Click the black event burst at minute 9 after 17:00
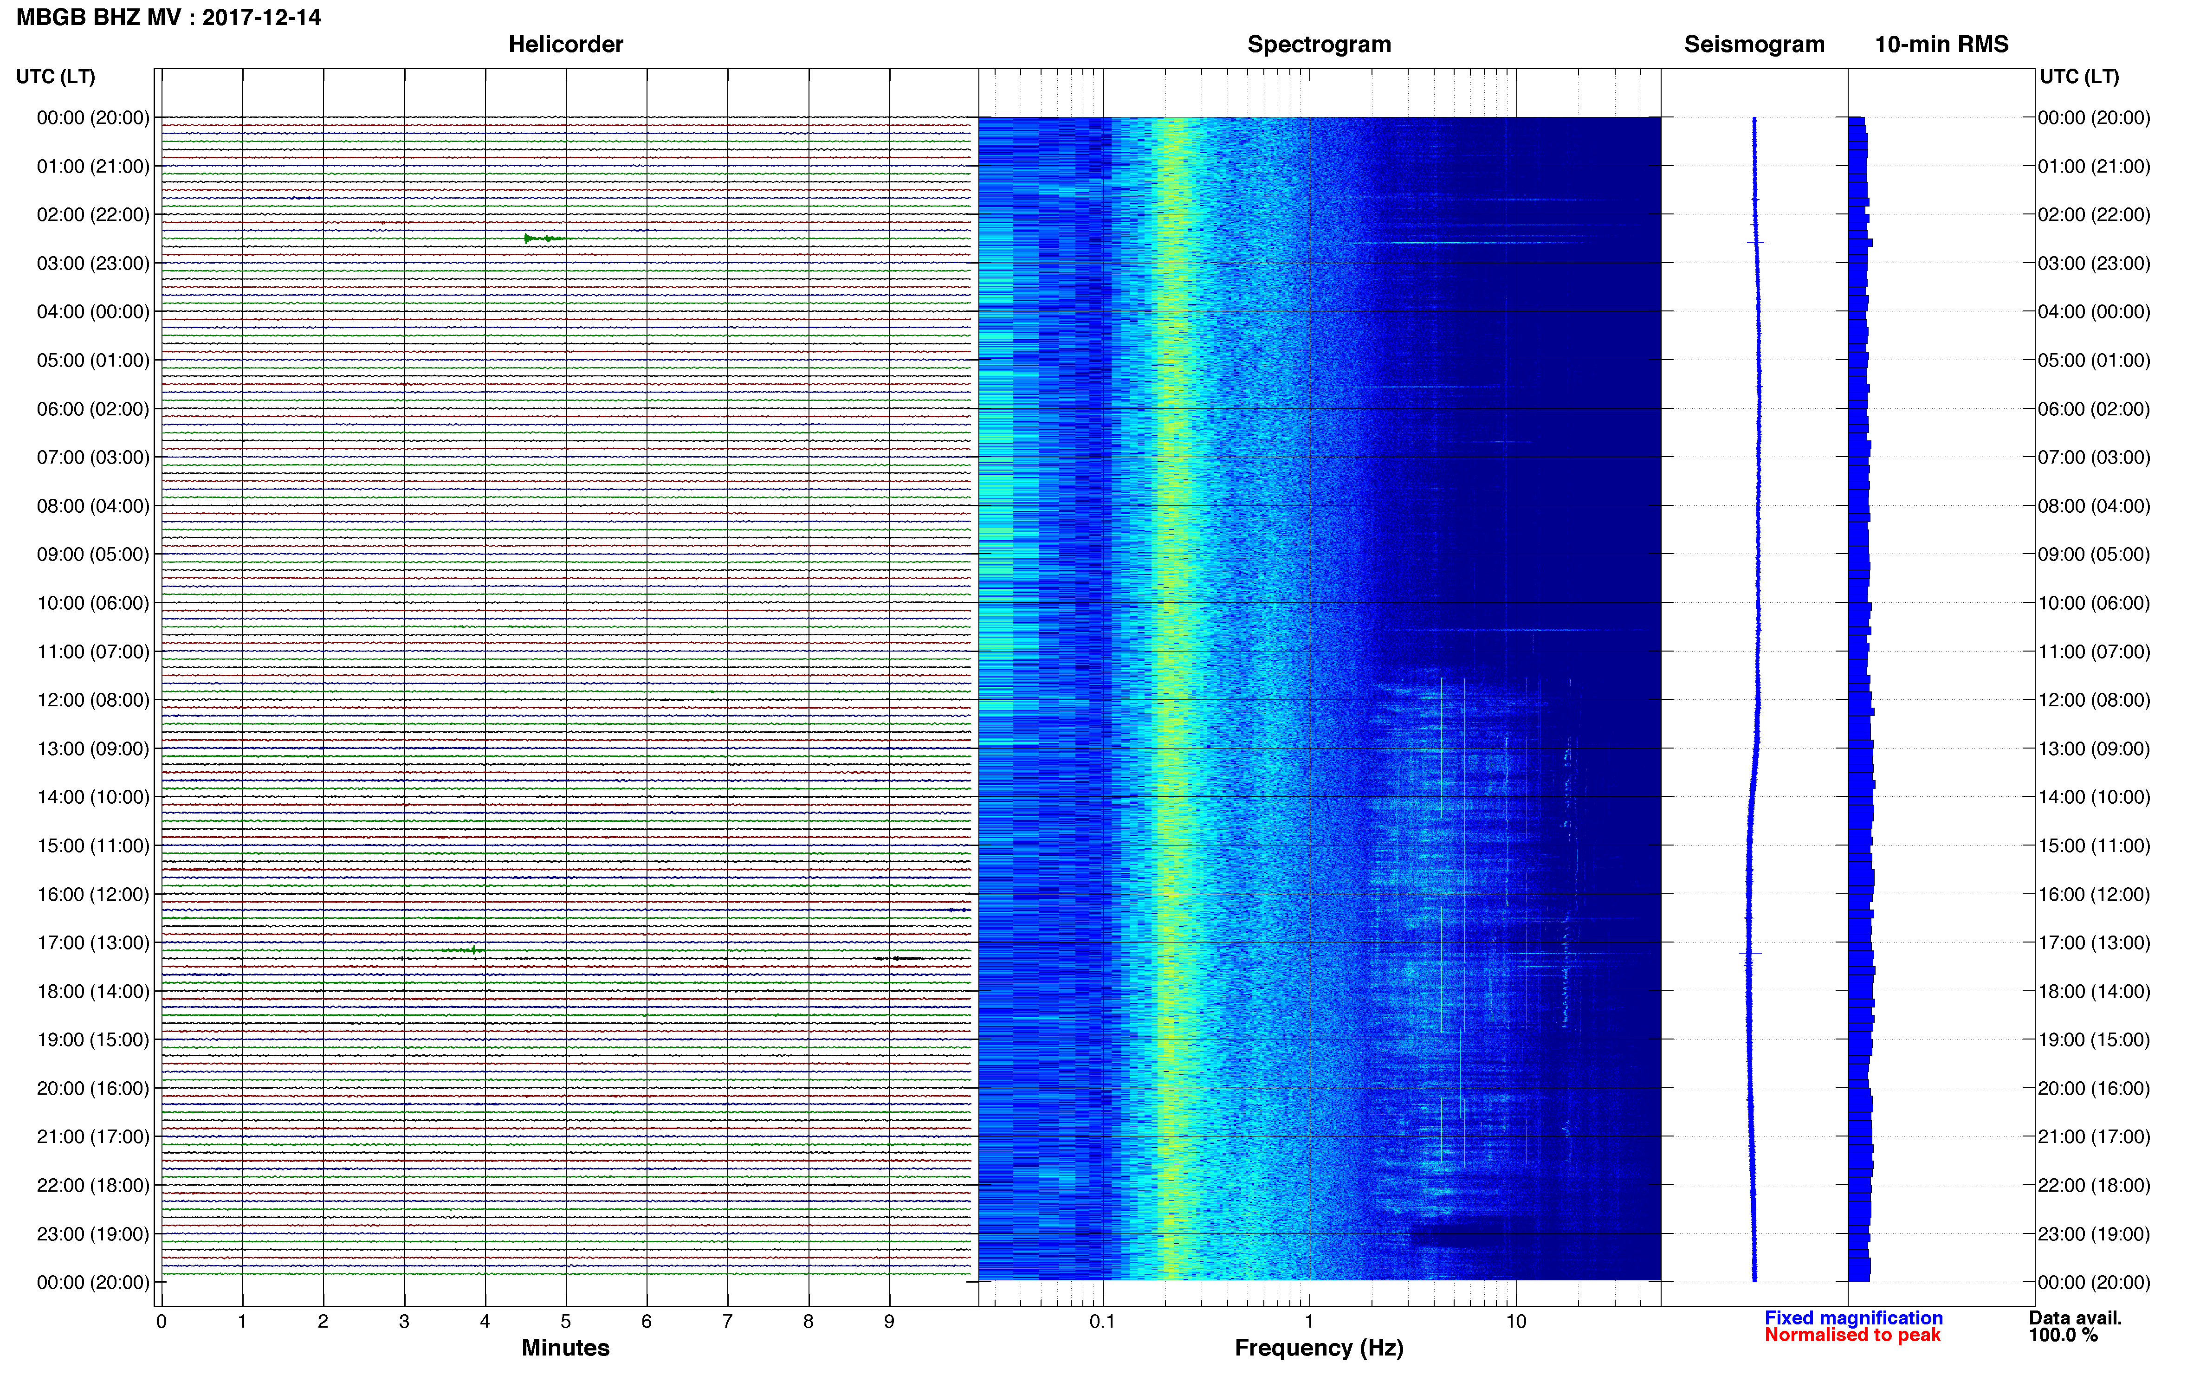The image size is (2200, 1375). (899, 958)
